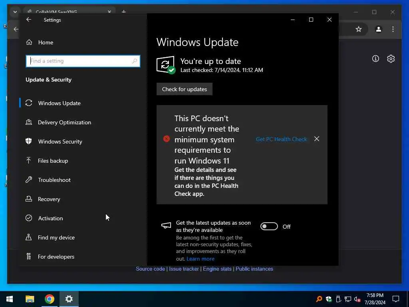Screen dimensions: 409x307
Task: Switch to Chrome in the taskbar
Action: [x=49, y=299]
